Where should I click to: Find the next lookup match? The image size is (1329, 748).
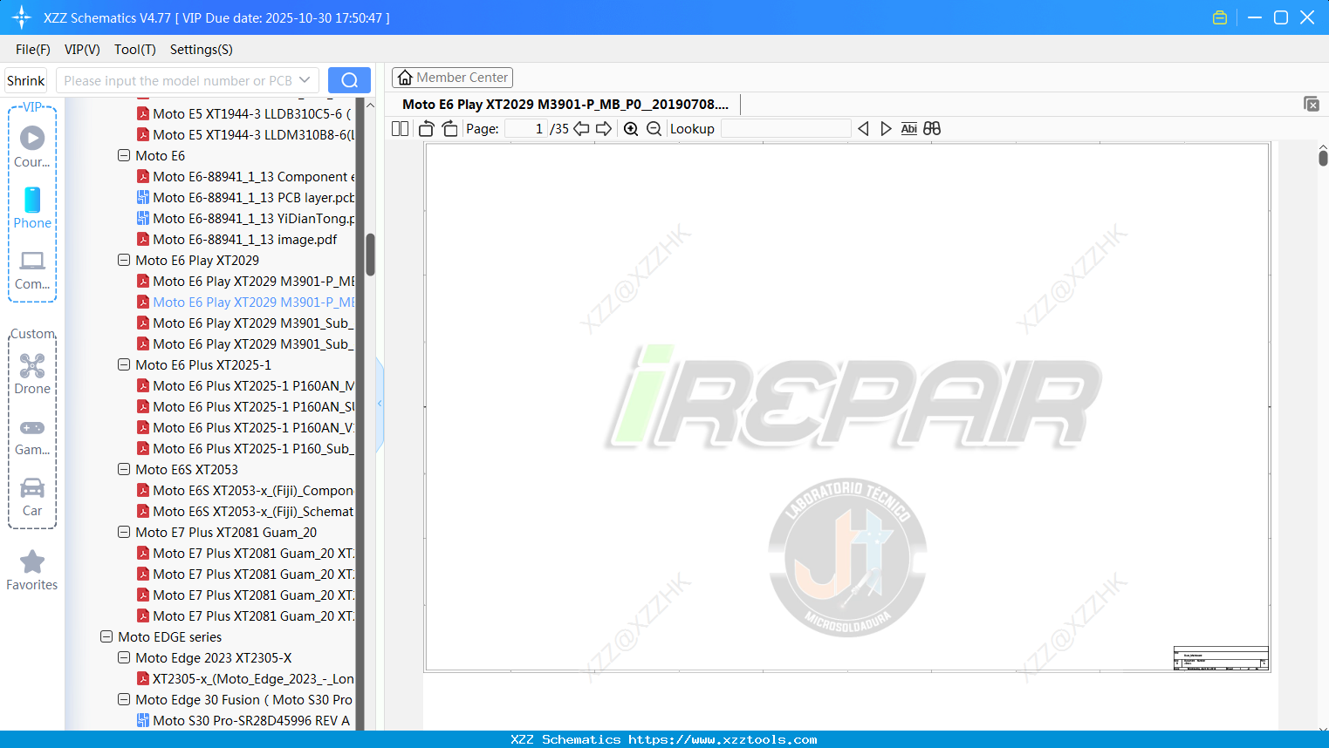click(x=886, y=129)
